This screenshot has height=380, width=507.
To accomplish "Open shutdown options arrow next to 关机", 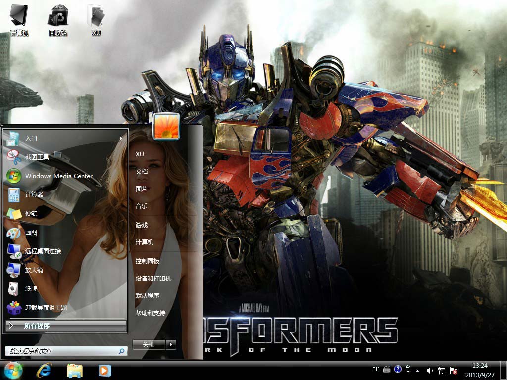I will [x=171, y=344].
